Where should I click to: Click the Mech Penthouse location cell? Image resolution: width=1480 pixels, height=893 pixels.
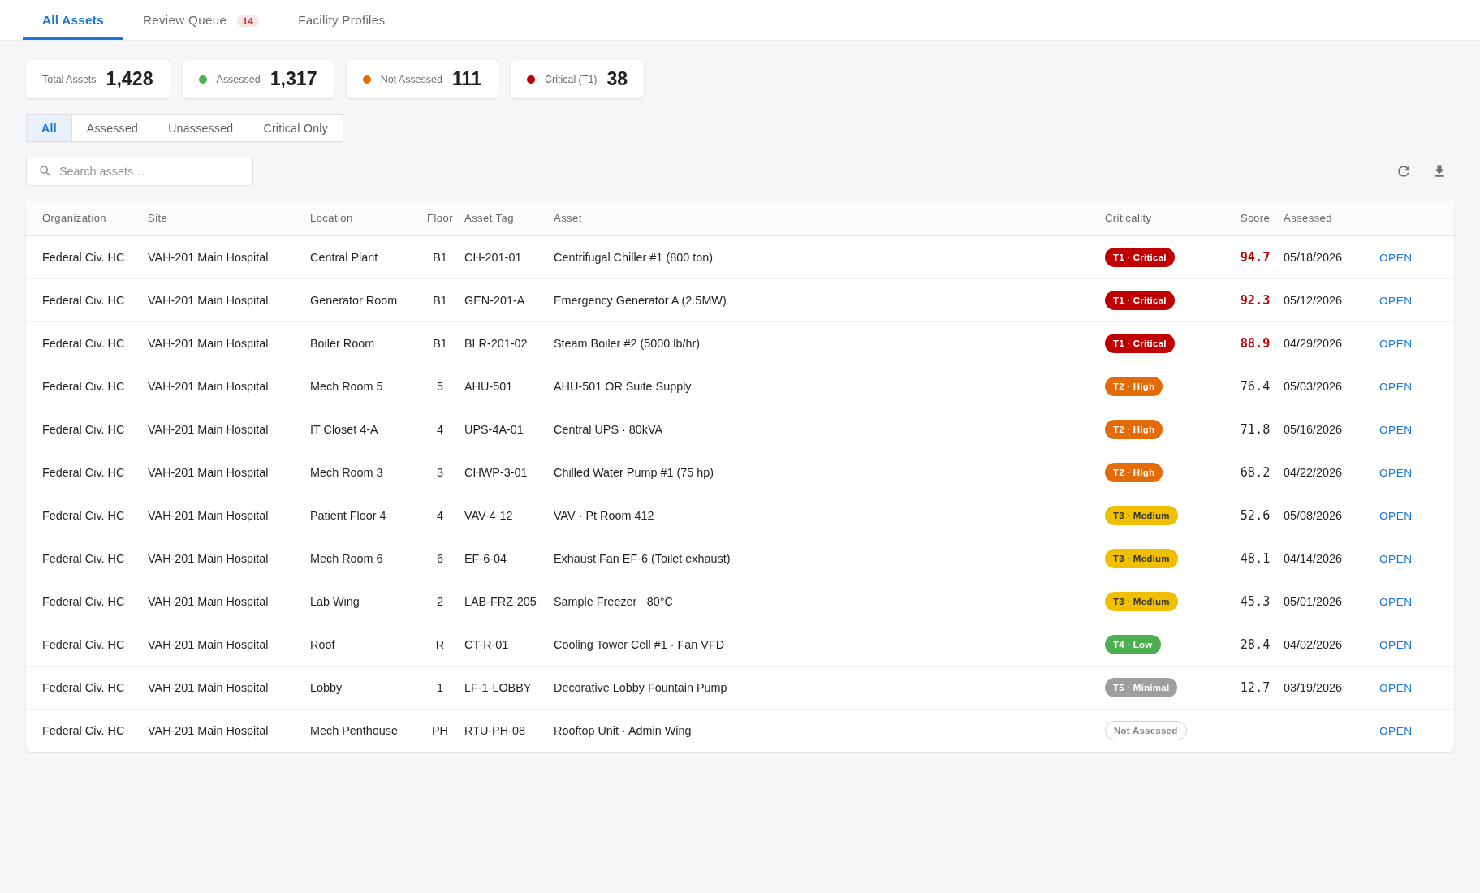click(354, 731)
